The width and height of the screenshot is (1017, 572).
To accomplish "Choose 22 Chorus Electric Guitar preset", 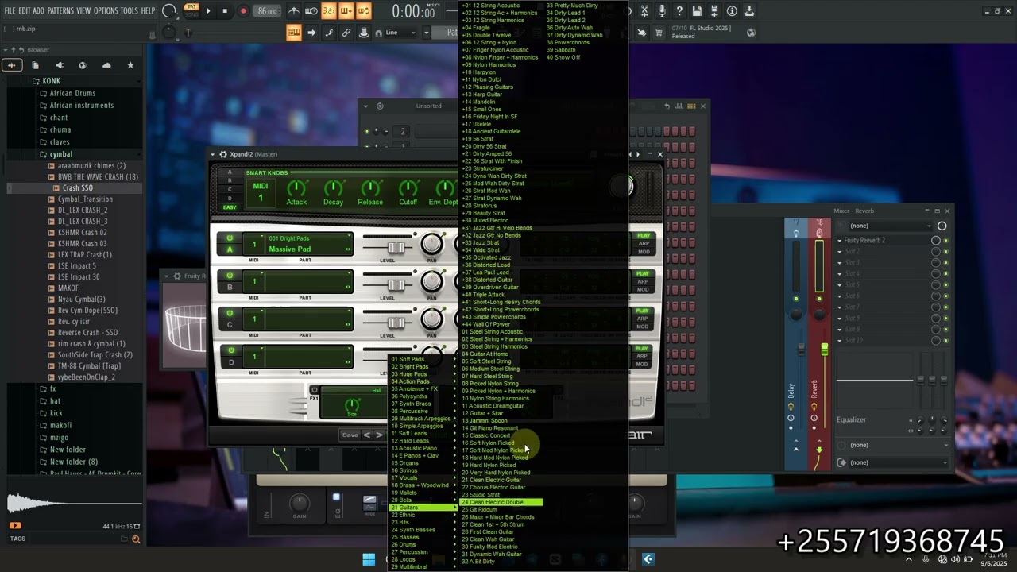I will 493,488.
